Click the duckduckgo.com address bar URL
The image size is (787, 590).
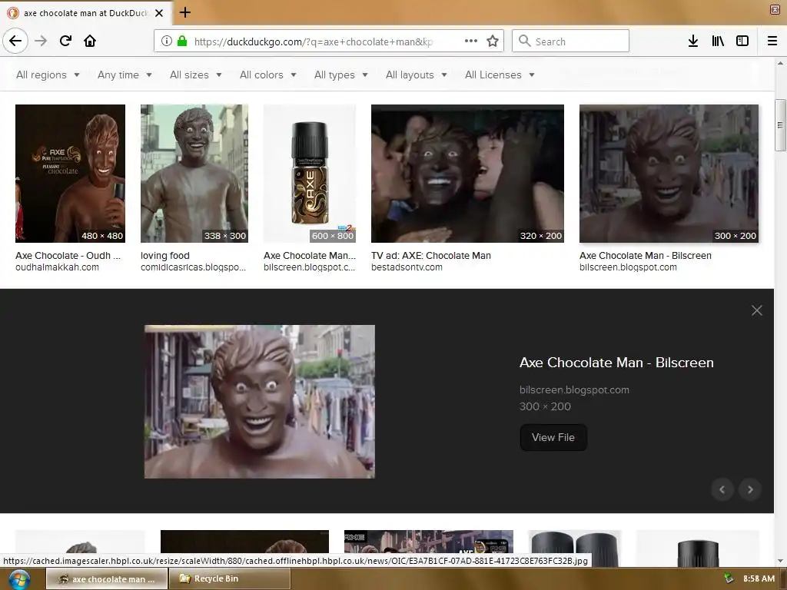tap(314, 41)
